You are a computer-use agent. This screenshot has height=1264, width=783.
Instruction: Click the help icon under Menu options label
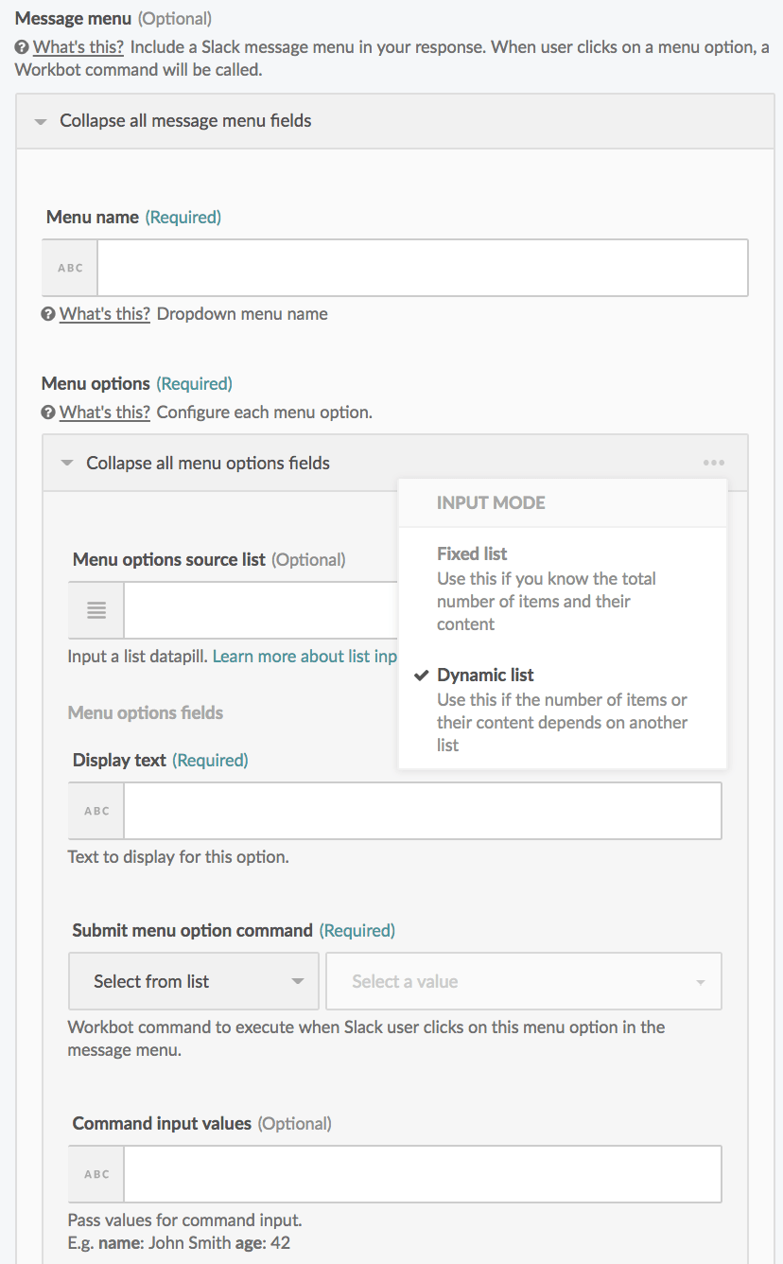click(x=48, y=413)
